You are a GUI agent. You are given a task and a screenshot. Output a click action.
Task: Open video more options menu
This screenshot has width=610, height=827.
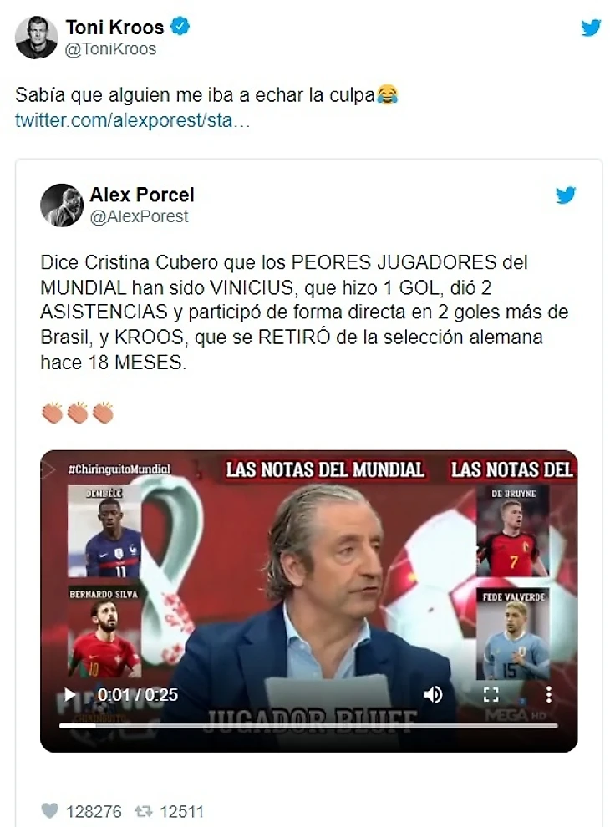click(x=549, y=695)
